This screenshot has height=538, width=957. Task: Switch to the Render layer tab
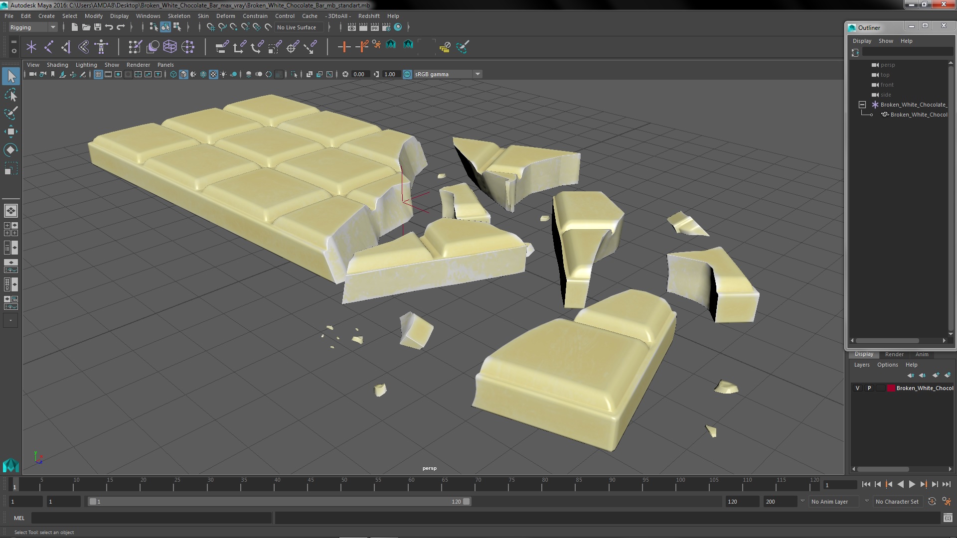click(x=894, y=354)
